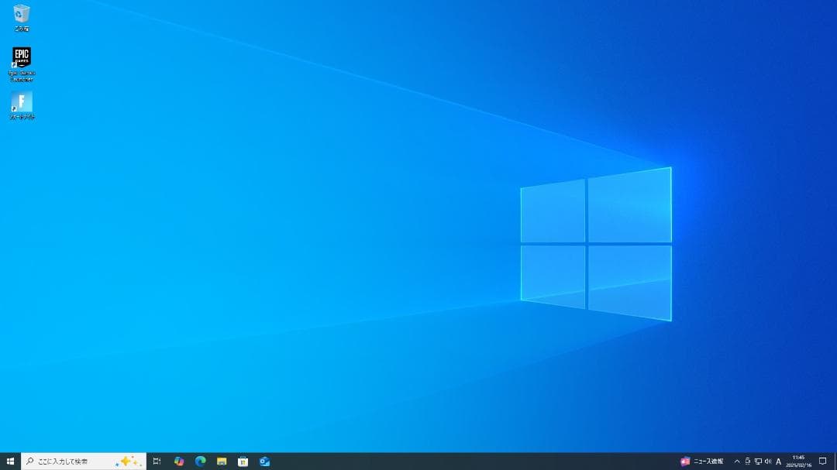837x470 pixels.
Task: Launch Microsoft Copilot from the taskbar
Action: [179, 461]
